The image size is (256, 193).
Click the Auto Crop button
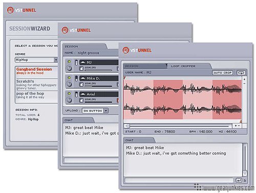223,73
